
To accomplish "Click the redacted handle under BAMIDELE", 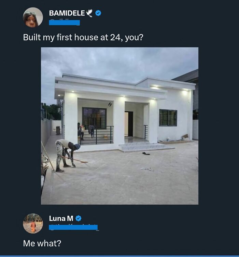I will 64,23.
